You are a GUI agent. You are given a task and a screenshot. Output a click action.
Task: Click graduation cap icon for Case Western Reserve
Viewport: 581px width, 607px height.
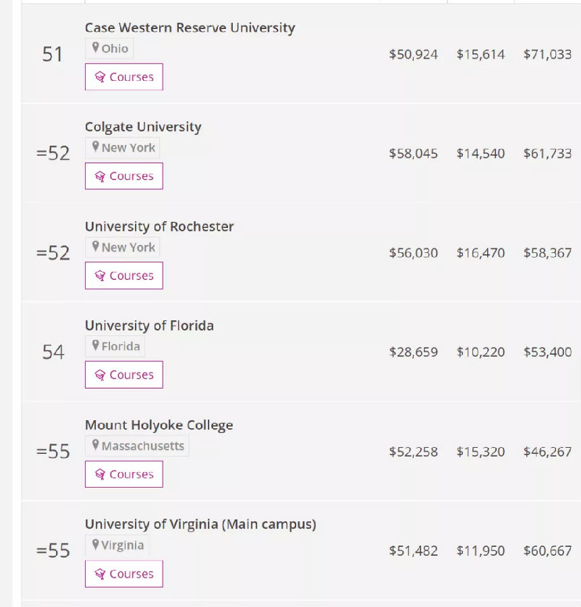[x=101, y=77]
